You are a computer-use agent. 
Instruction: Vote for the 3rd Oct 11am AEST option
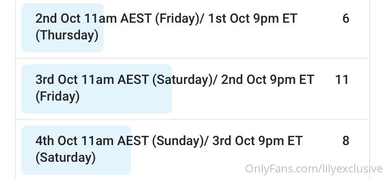coord(192,89)
